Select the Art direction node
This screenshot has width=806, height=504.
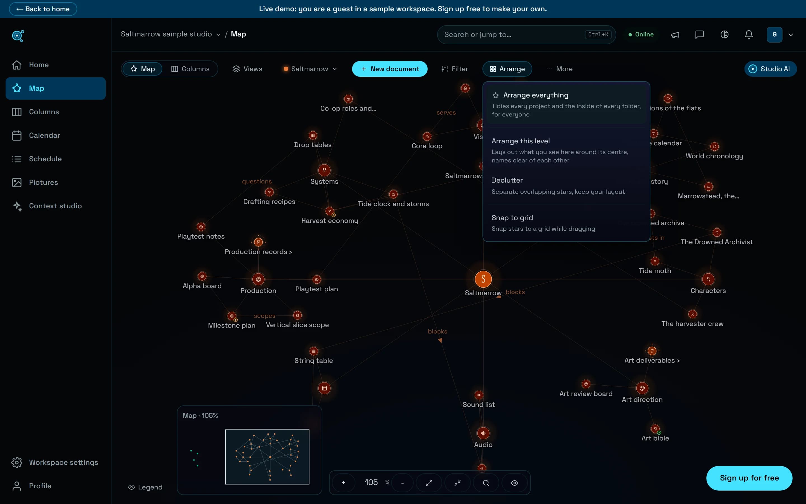[x=642, y=388]
